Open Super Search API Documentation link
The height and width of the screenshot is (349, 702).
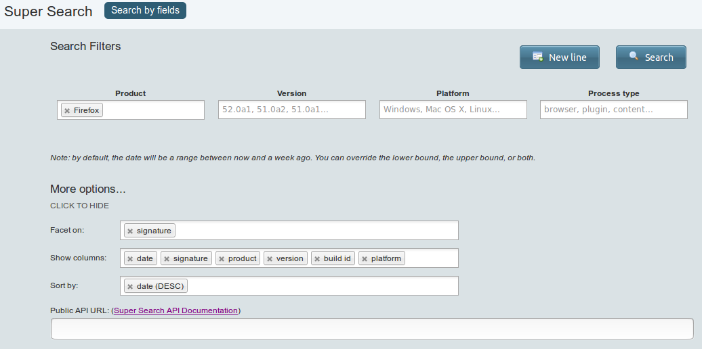coord(175,311)
